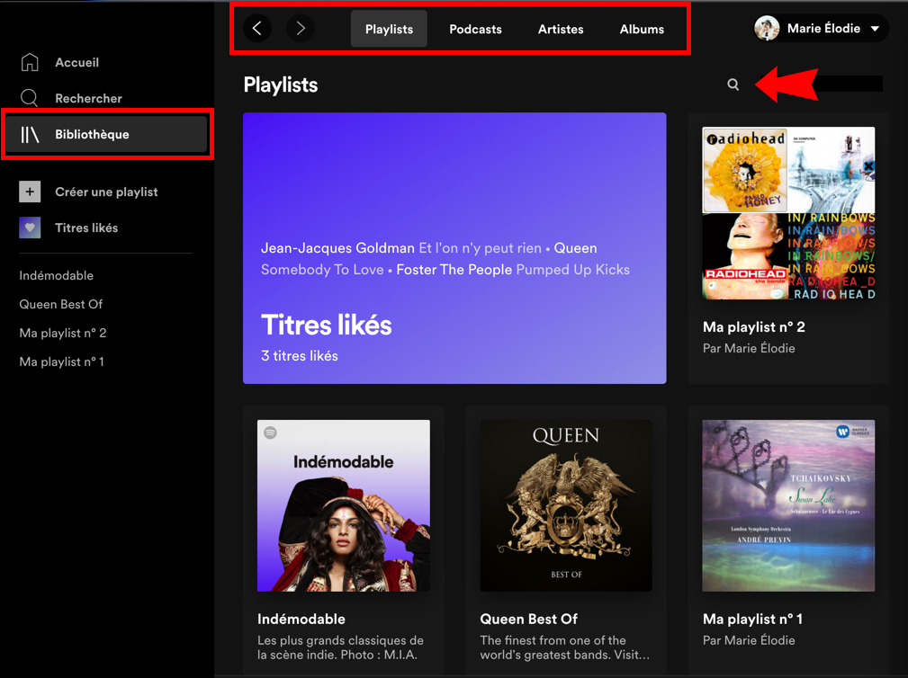Open the large Titres likés card

(454, 248)
